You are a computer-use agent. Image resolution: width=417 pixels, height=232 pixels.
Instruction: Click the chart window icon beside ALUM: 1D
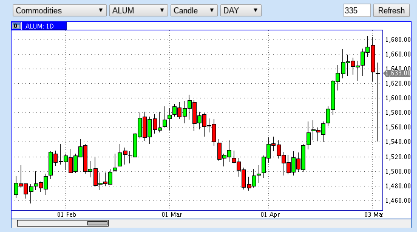[16, 26]
